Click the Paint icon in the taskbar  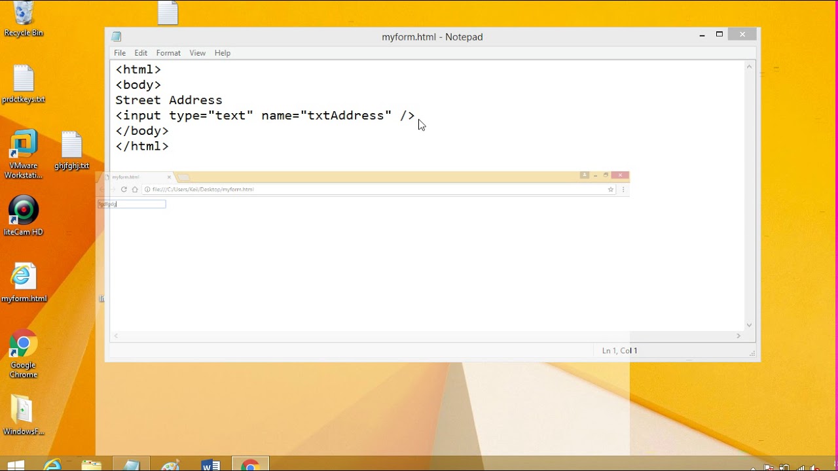[x=171, y=465]
